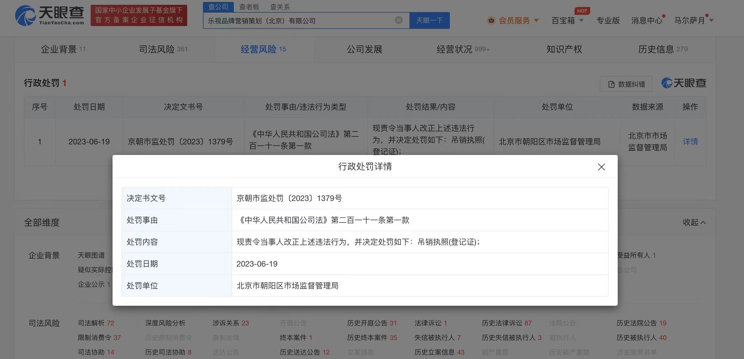This screenshot has width=744, height=359.
Task: Click the 天眼查 watermark logo in table header
Action: pyautogui.click(x=684, y=83)
